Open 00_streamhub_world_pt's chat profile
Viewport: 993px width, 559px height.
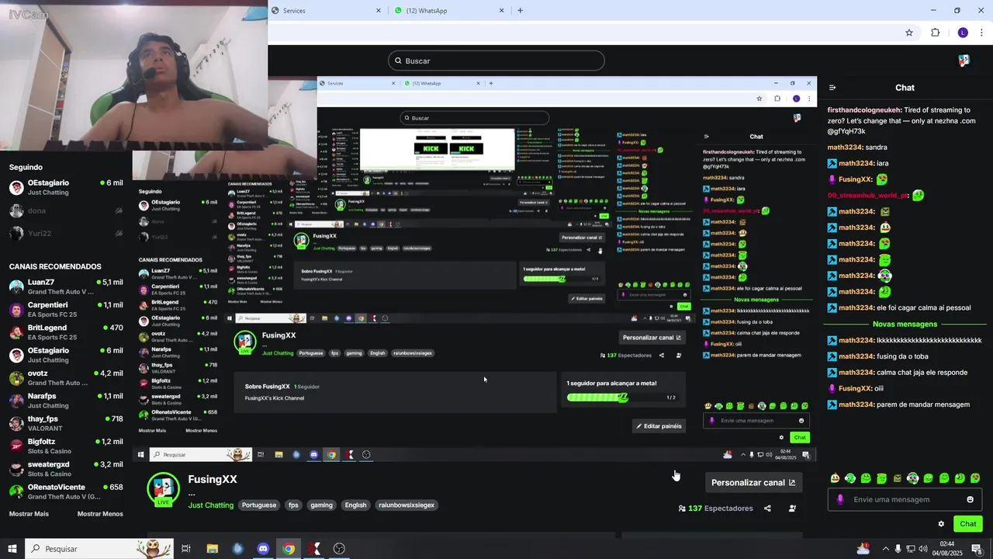(x=867, y=196)
